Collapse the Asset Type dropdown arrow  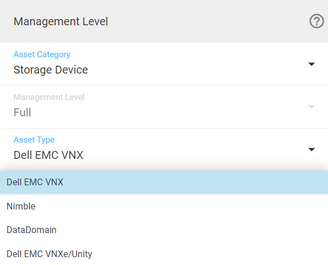[312, 149]
